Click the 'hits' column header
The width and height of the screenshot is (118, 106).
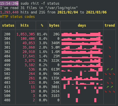(25, 25)
